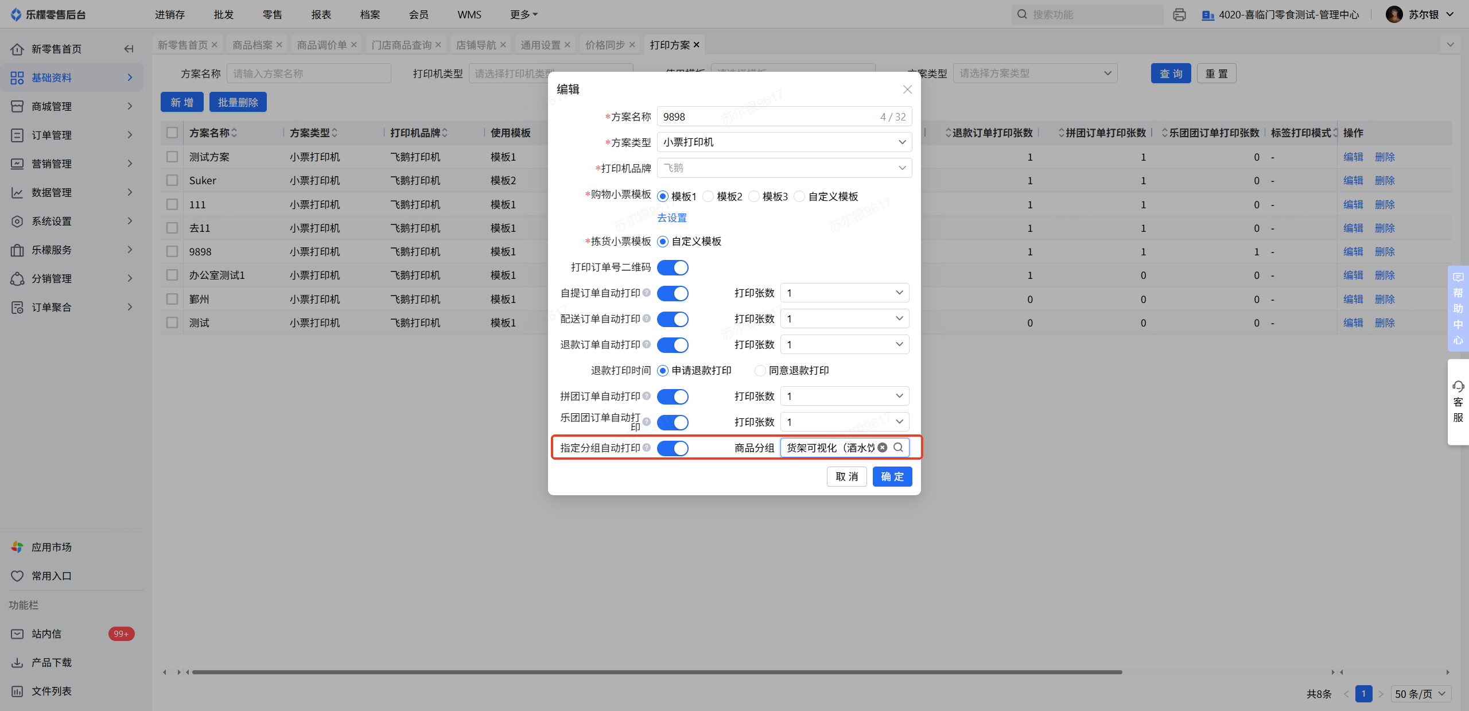Image resolution: width=1469 pixels, height=711 pixels.
Task: Click the 确定 button
Action: [892, 476]
